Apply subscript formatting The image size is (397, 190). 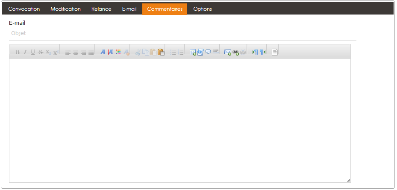coord(48,52)
